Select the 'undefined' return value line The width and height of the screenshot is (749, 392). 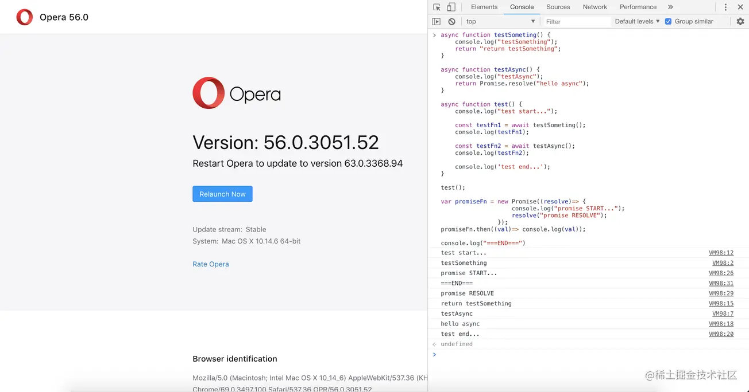click(x=457, y=344)
